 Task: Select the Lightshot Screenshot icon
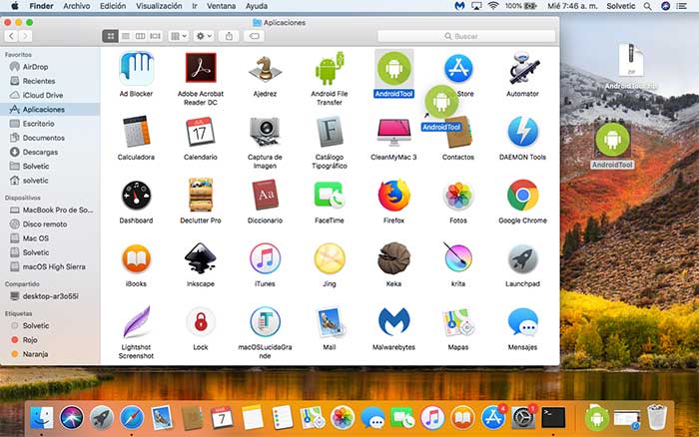[x=137, y=321]
